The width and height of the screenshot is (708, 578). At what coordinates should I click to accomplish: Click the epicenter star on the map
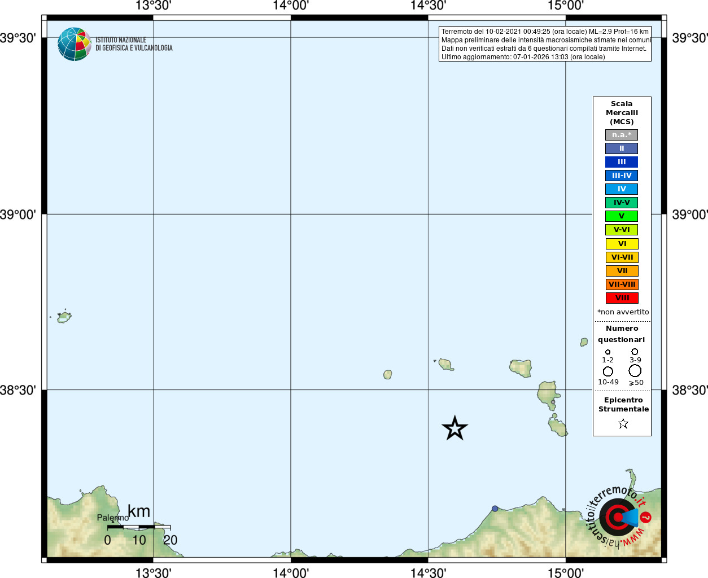(454, 428)
